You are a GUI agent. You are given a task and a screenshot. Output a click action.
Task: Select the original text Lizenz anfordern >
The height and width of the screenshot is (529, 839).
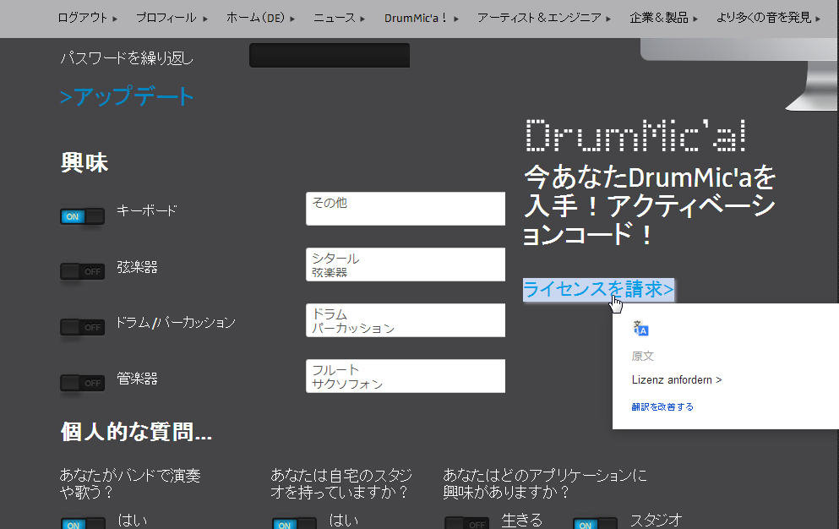pos(677,380)
